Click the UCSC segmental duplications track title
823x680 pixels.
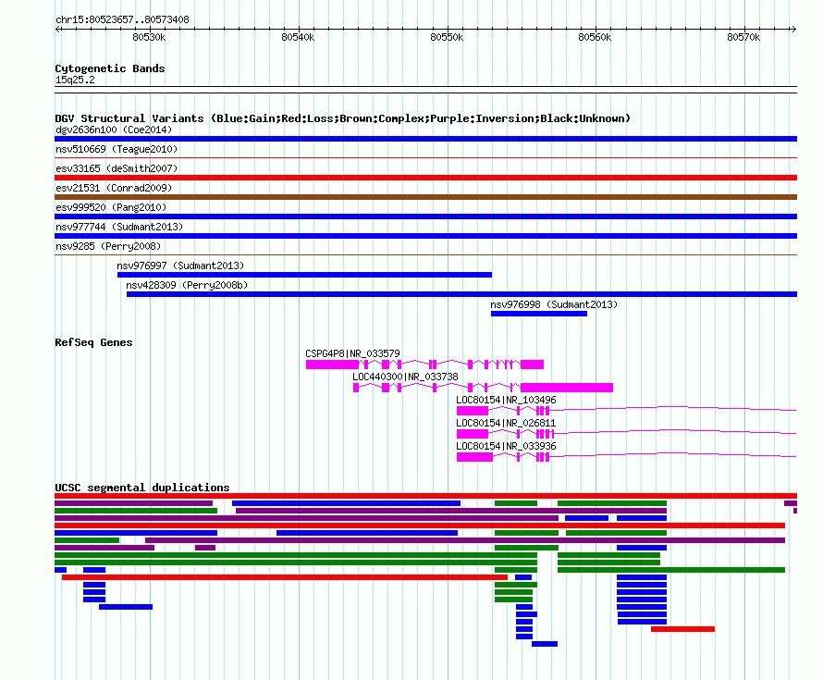[x=142, y=488]
